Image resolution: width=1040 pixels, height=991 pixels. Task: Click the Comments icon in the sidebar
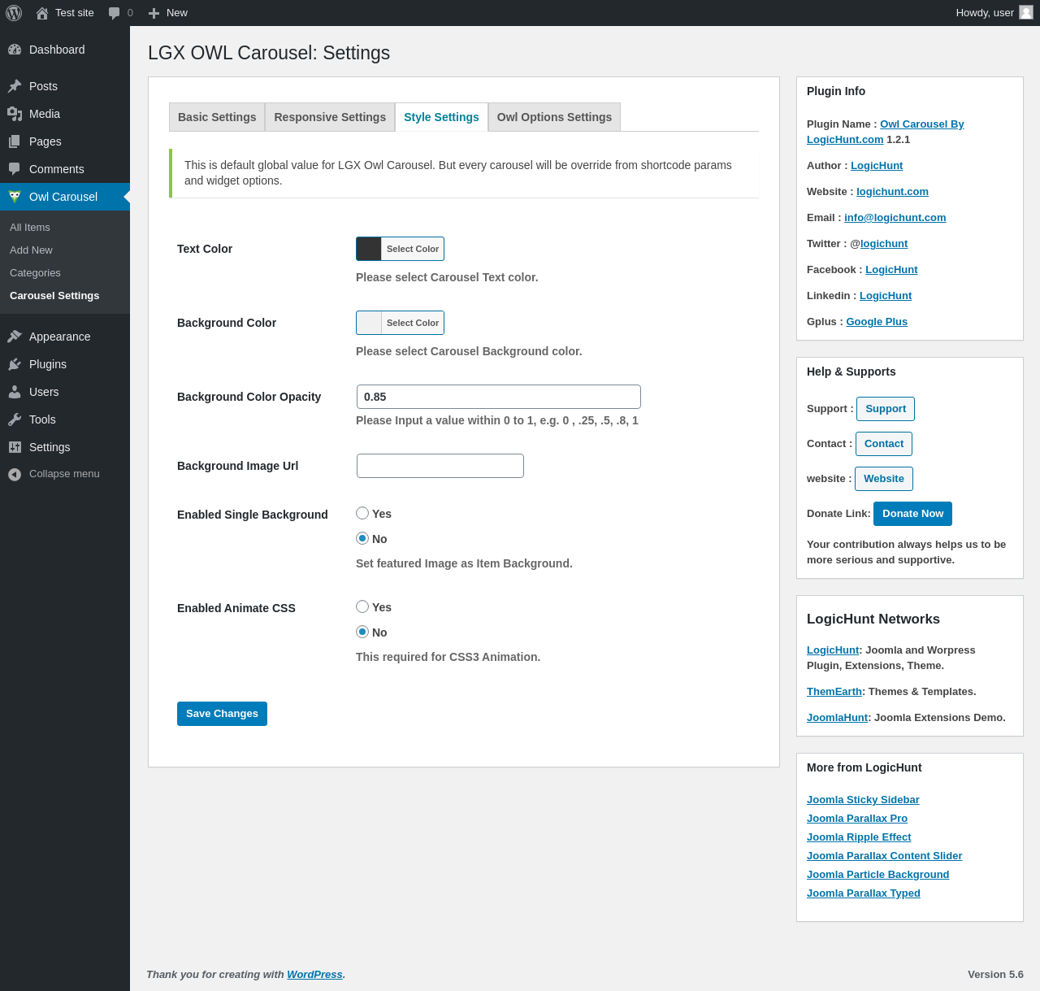pos(15,169)
